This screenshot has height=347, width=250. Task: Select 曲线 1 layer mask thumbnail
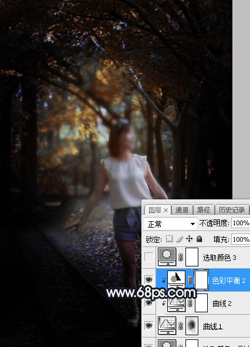(x=192, y=325)
